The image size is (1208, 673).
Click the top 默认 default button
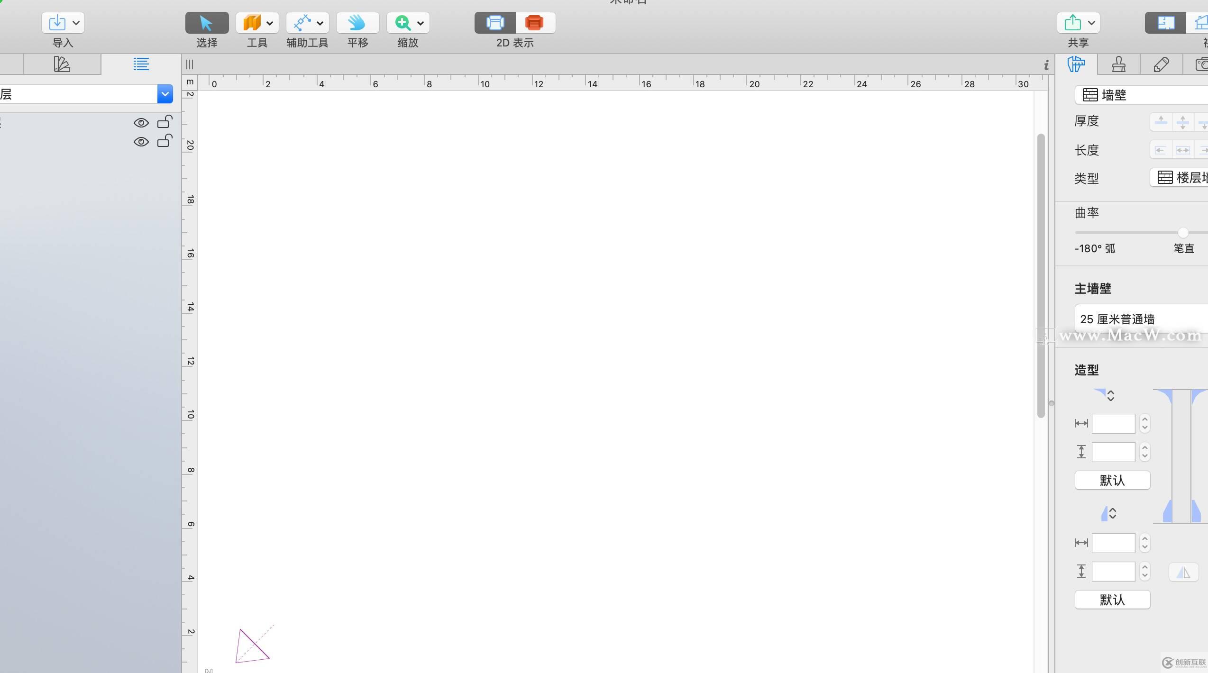pos(1112,480)
